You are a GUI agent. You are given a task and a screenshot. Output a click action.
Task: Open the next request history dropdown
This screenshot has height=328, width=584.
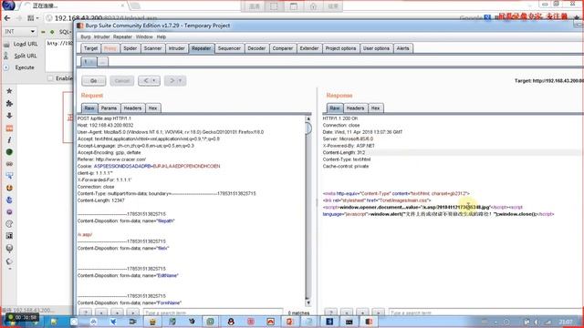click(x=175, y=81)
